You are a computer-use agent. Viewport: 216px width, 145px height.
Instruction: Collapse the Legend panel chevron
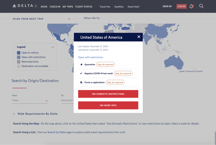(53, 47)
